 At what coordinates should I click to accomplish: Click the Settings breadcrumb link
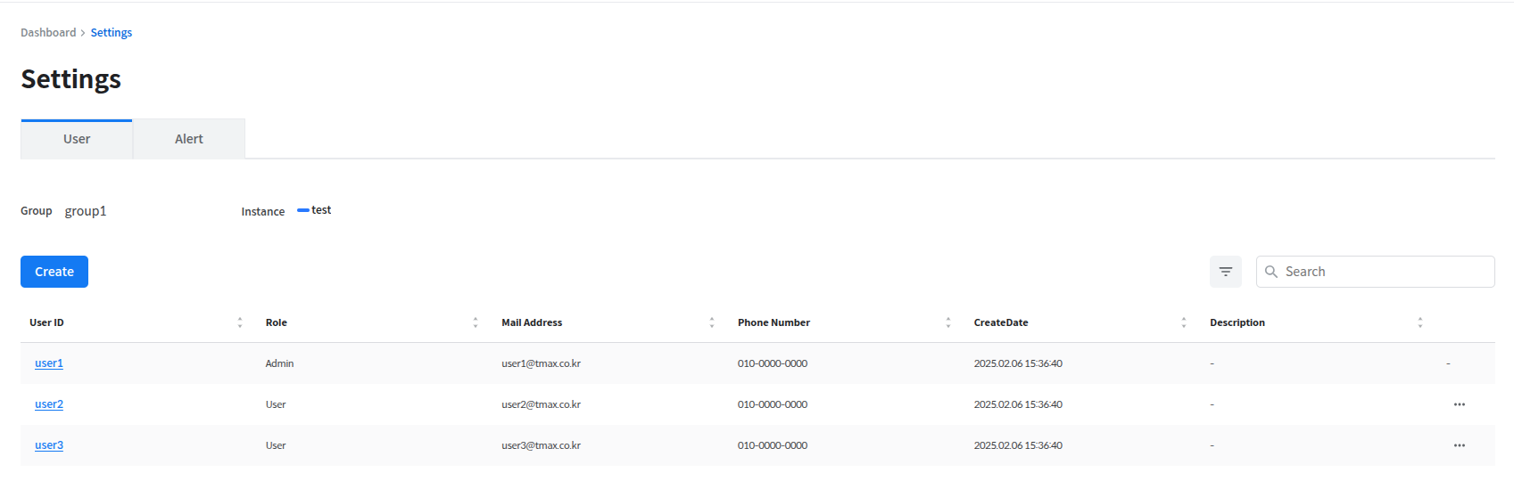pos(112,33)
